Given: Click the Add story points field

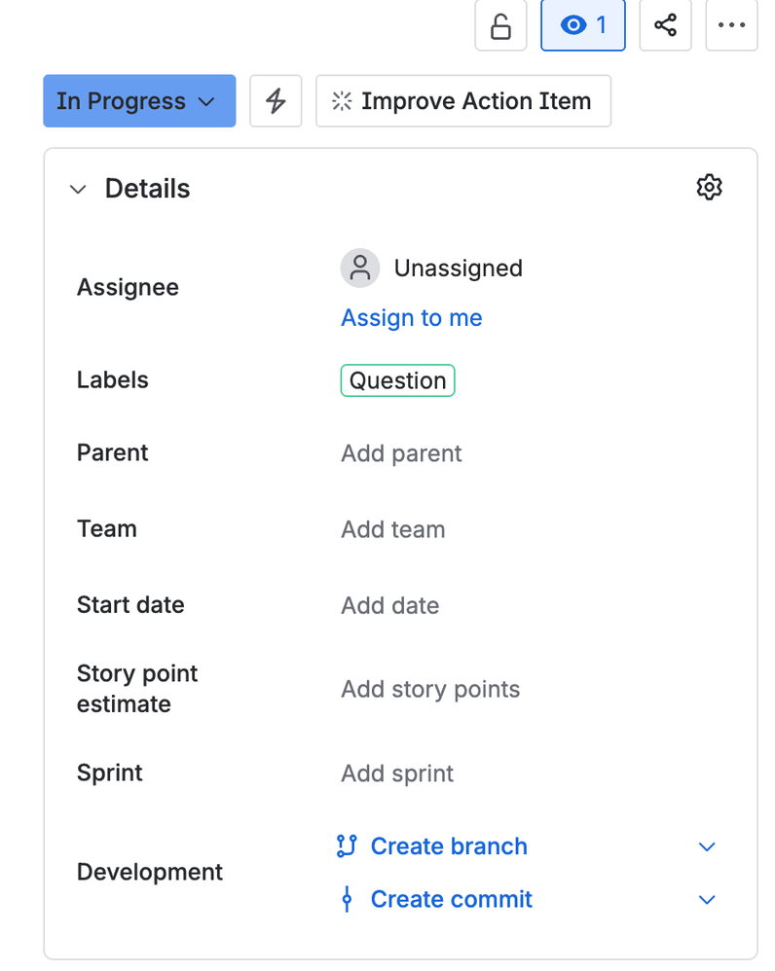Looking at the screenshot, I should point(430,689).
